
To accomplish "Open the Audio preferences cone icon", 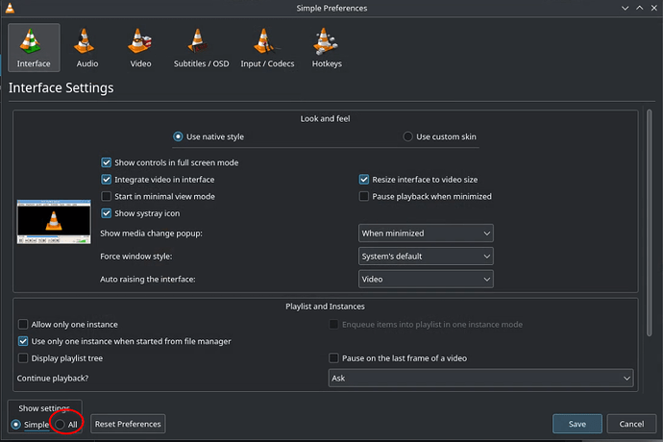I will pyautogui.click(x=87, y=48).
